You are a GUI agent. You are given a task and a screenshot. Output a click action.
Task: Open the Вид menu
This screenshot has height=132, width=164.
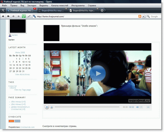[x=22, y=6]
